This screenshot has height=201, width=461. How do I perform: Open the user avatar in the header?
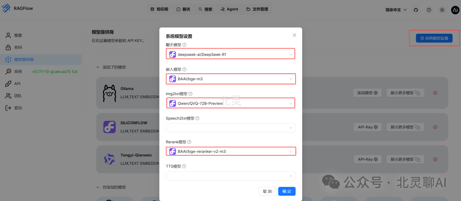[x=455, y=10]
